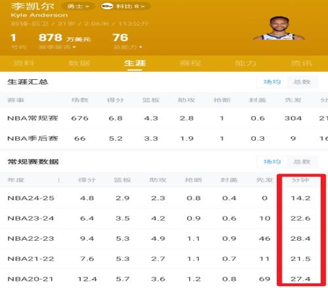Click the 69 starts value
This screenshot has height=288, width=328.
tap(264, 279)
